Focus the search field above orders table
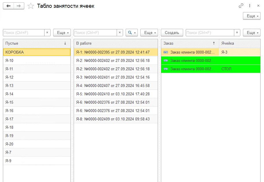Image resolution: width=264 pixels, height=182 pixels. 210,33
